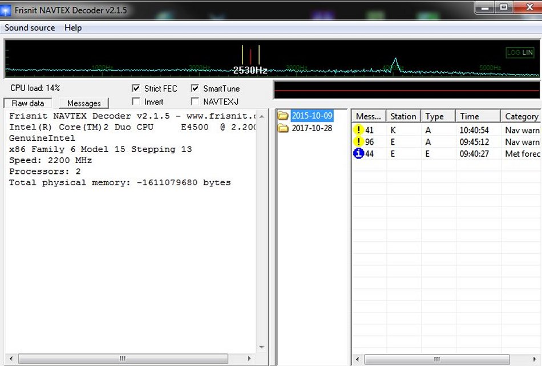Click the blue info icon on message 44
542x366 pixels.
(358, 153)
